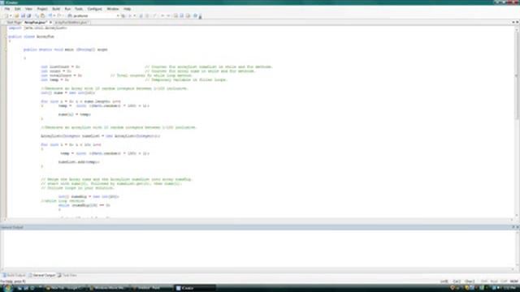Click the toolbar icon right of the find combo
The width and height of the screenshot is (520, 292).
123,16
